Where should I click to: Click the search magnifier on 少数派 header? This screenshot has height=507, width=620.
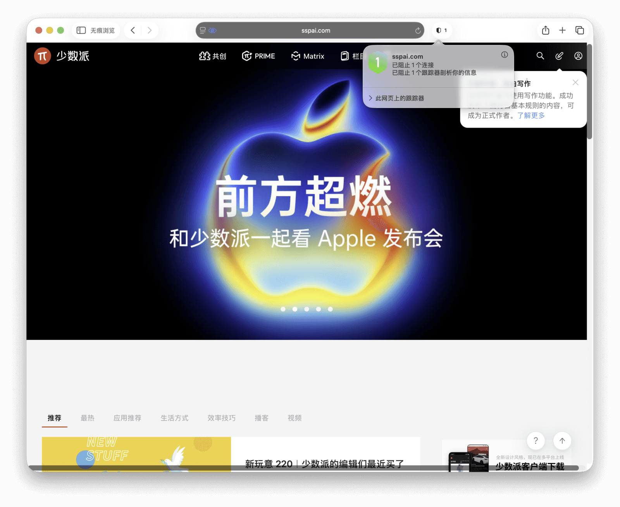point(540,56)
